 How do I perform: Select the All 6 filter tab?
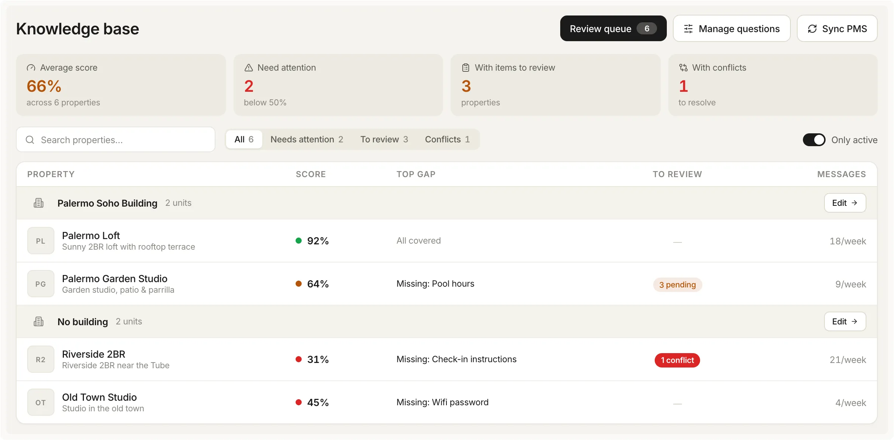pyautogui.click(x=244, y=139)
